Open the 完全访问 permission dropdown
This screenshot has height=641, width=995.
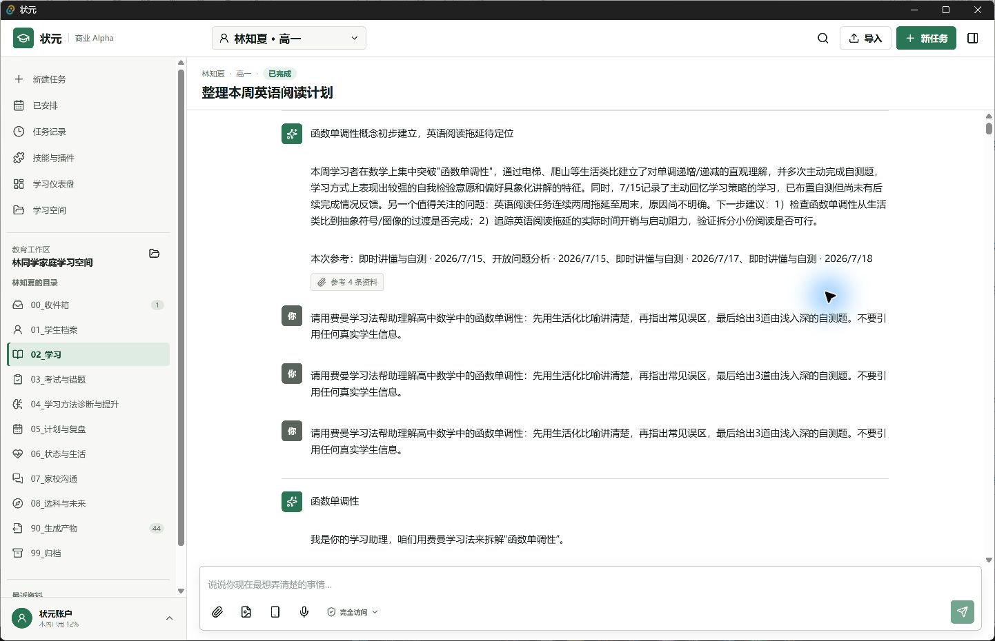coord(353,612)
